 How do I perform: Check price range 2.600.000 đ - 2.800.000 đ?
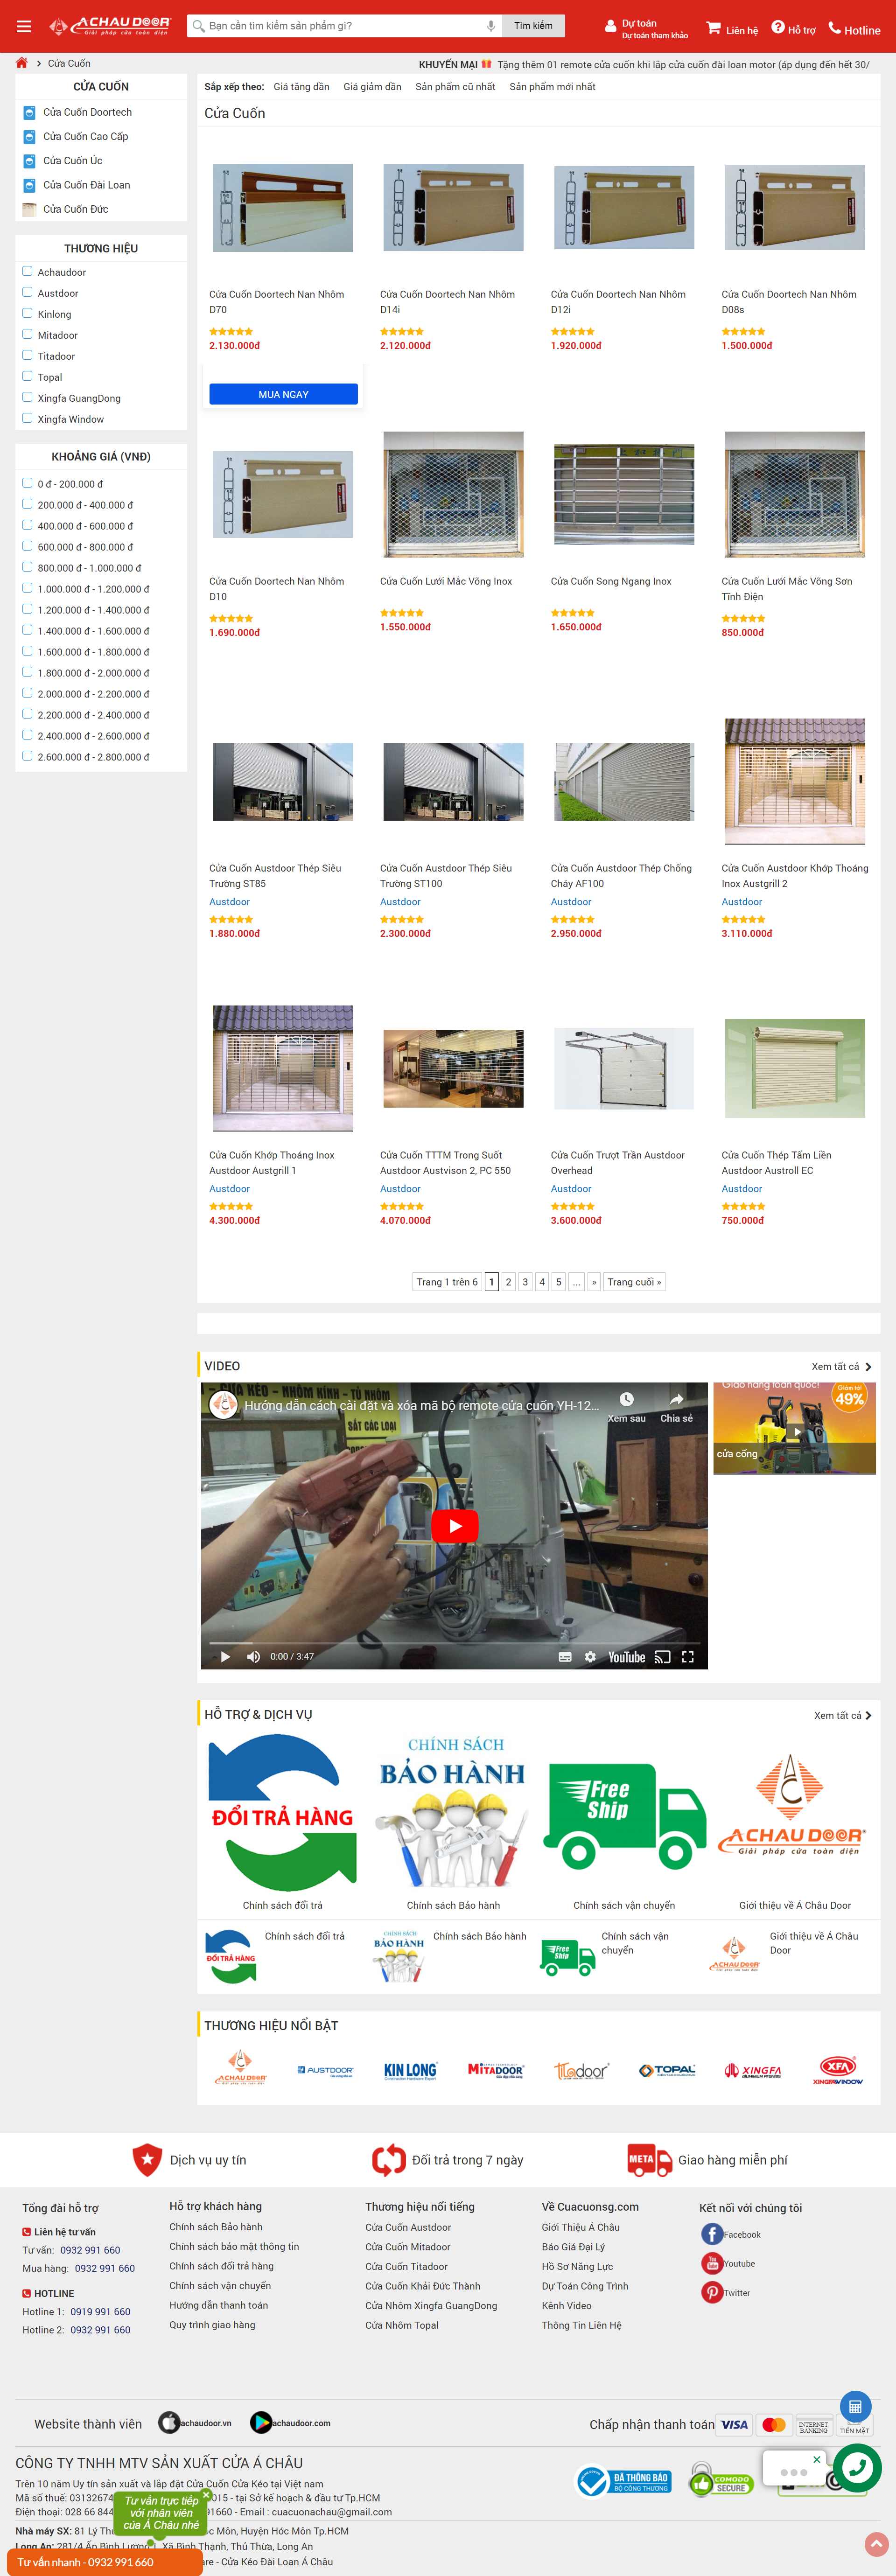point(28,756)
